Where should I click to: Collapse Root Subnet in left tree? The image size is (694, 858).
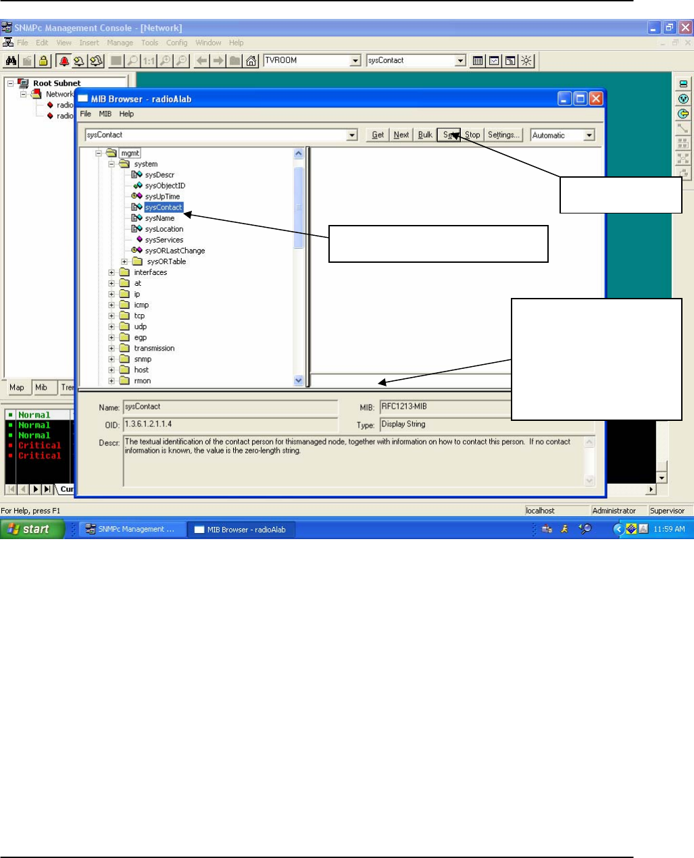coord(10,83)
